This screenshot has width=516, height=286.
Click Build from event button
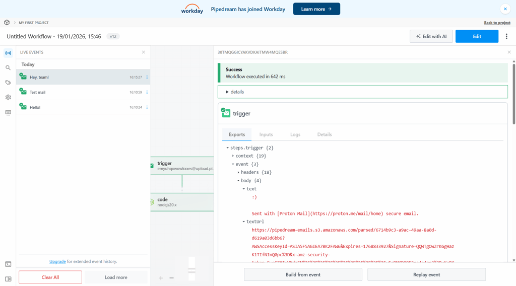click(303, 274)
